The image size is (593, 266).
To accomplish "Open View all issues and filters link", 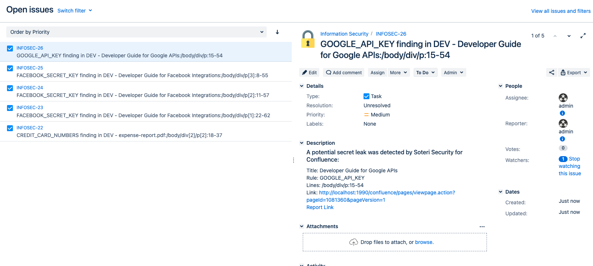I will click(561, 11).
